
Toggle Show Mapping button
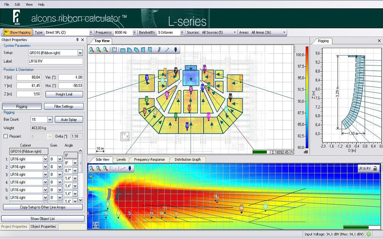point(18,32)
